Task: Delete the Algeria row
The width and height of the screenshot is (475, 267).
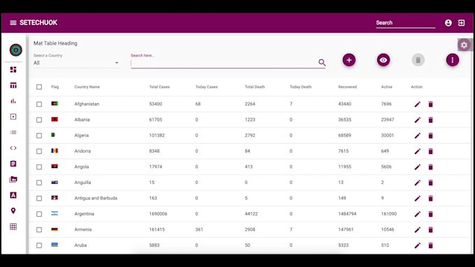Action: pyautogui.click(x=430, y=136)
